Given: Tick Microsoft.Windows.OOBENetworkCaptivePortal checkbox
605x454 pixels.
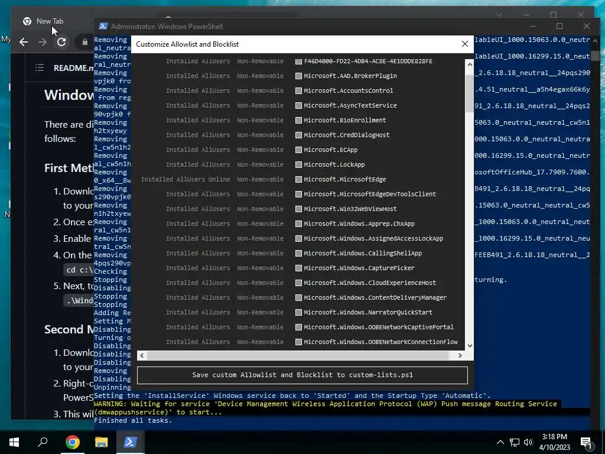Looking at the screenshot, I should click(298, 327).
